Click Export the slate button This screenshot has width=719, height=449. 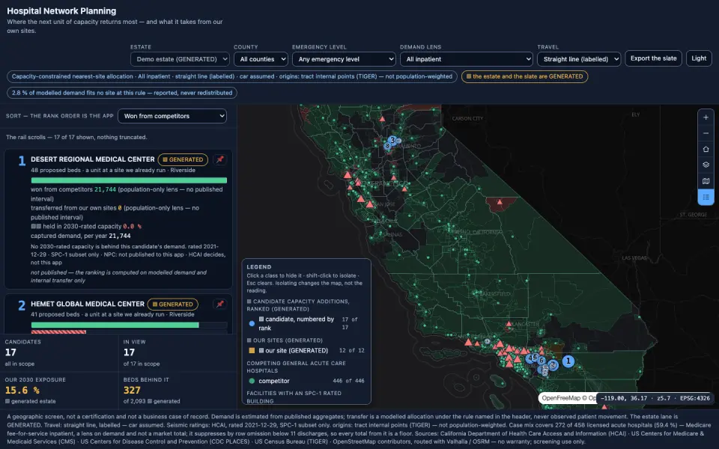[x=653, y=58]
